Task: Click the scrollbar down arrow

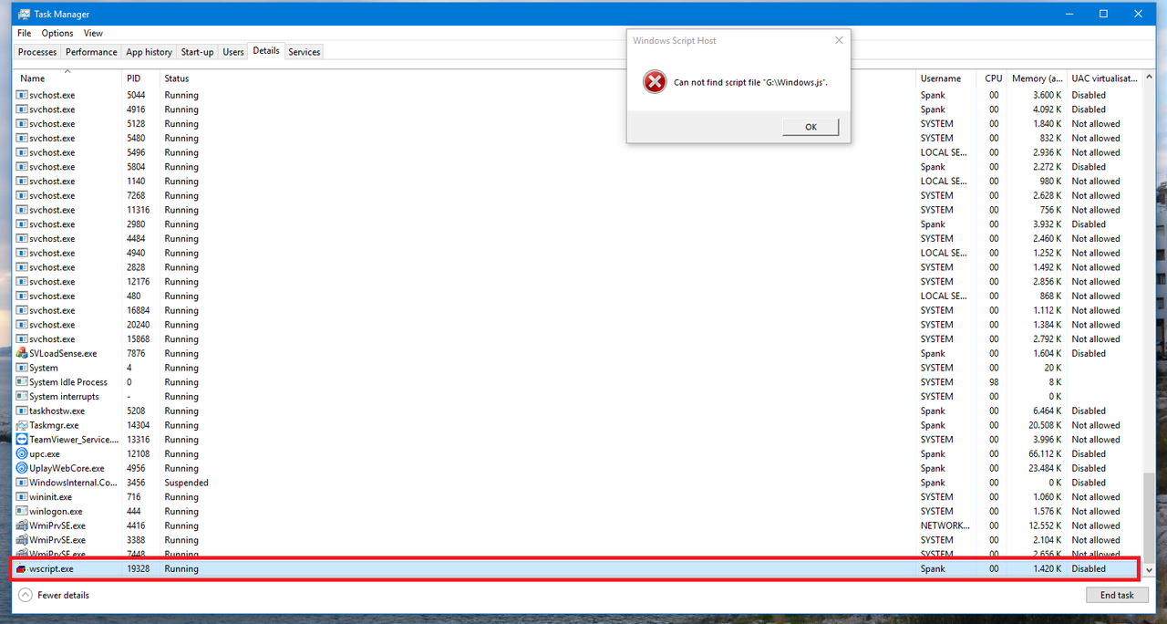Action: 1147,569
